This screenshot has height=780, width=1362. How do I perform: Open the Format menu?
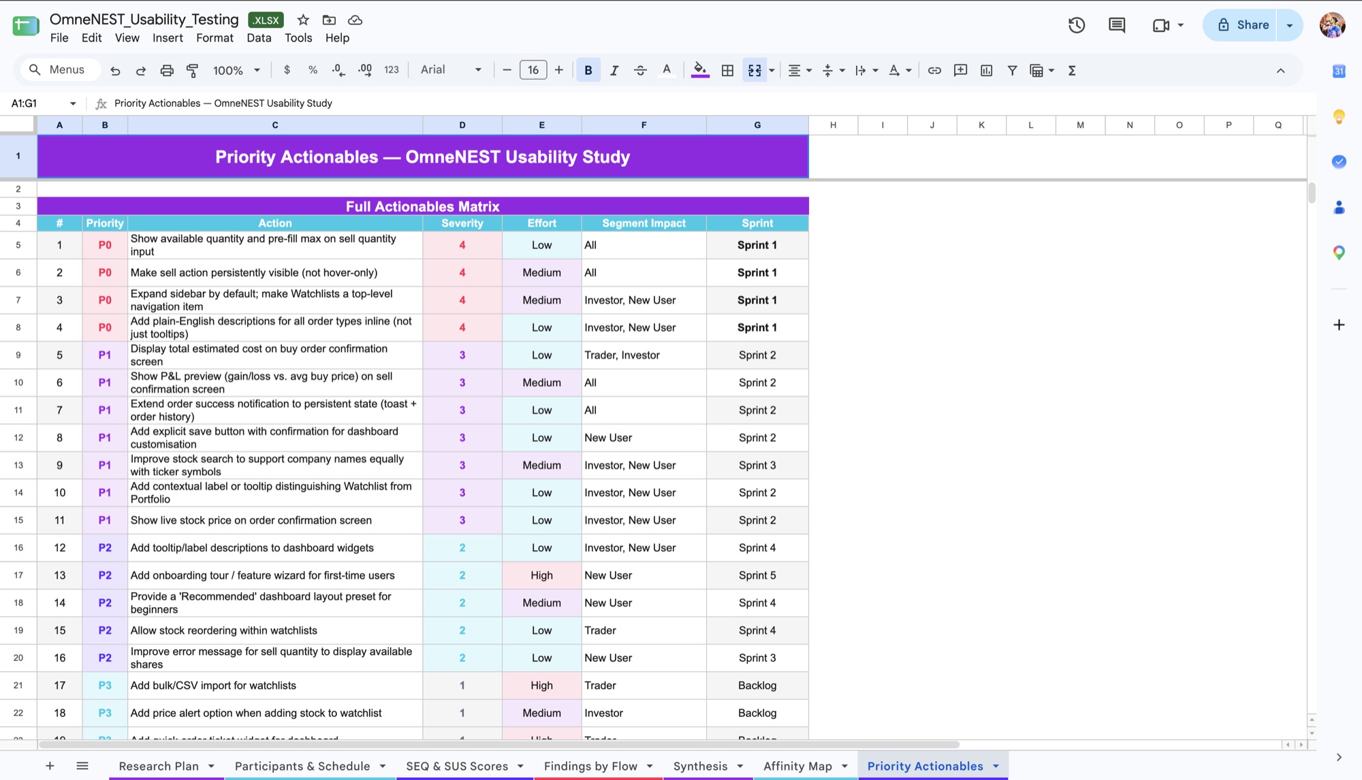tap(215, 38)
